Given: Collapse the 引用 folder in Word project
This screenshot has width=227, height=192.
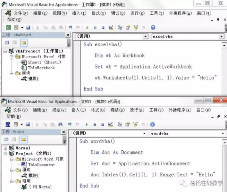Looking at the screenshot, I should (x=12, y=181).
